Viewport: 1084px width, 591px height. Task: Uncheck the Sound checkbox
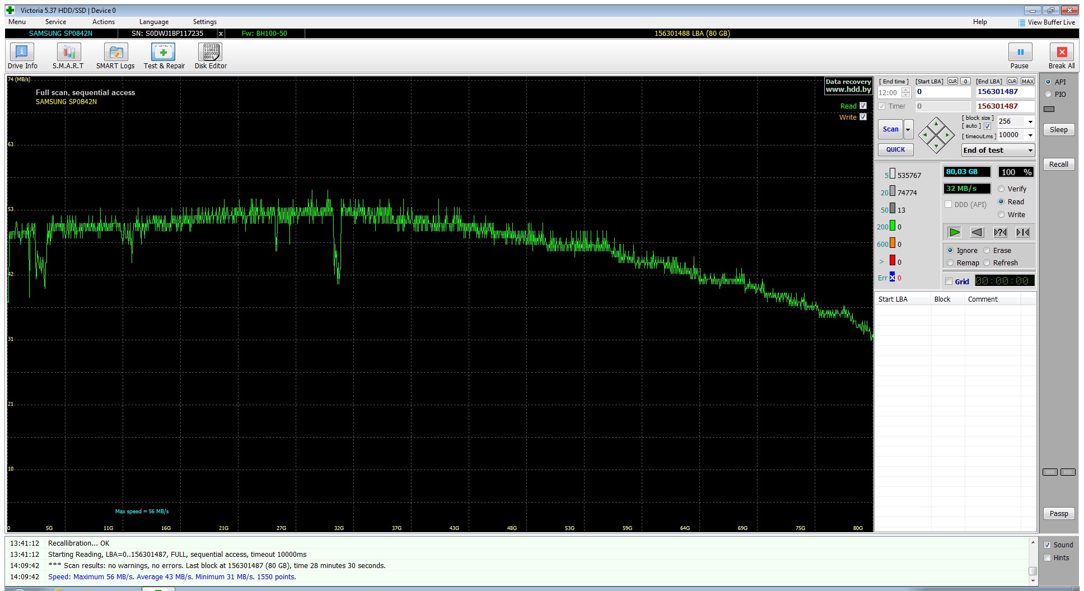click(1048, 545)
